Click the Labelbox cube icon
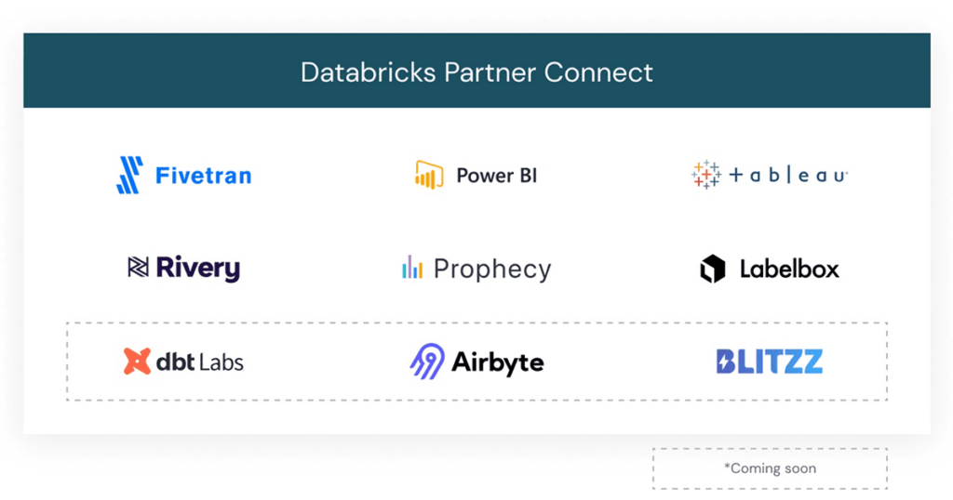The image size is (953, 500). tap(712, 269)
